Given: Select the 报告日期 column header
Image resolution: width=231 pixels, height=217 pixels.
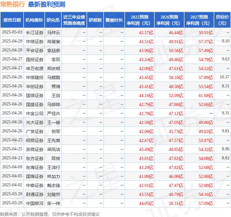Looking at the screenshot, I should (x=12, y=20).
